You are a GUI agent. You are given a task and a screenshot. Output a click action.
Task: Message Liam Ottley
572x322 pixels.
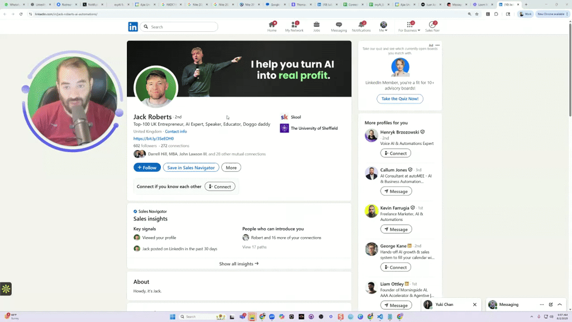[396, 305]
